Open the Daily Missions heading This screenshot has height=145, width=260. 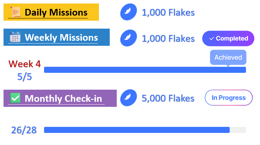56,12
